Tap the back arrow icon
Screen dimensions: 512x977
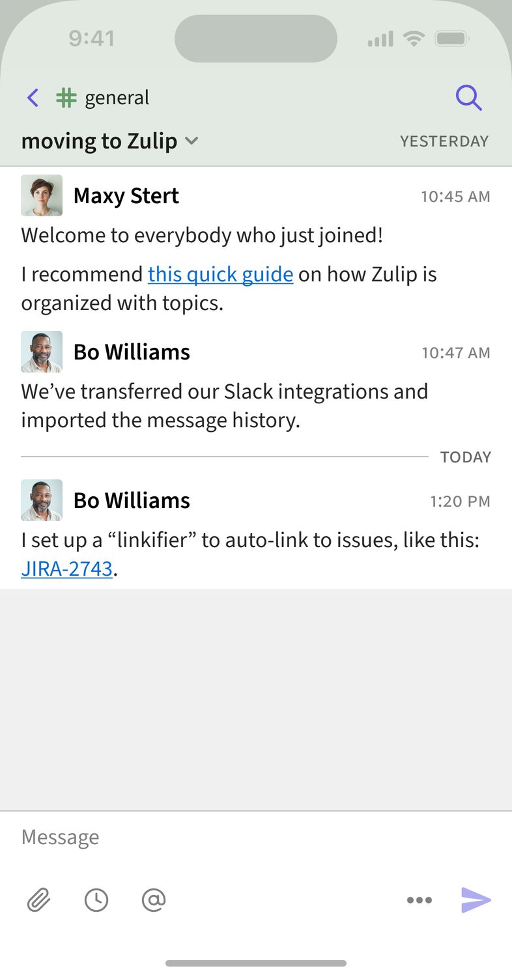(x=33, y=98)
